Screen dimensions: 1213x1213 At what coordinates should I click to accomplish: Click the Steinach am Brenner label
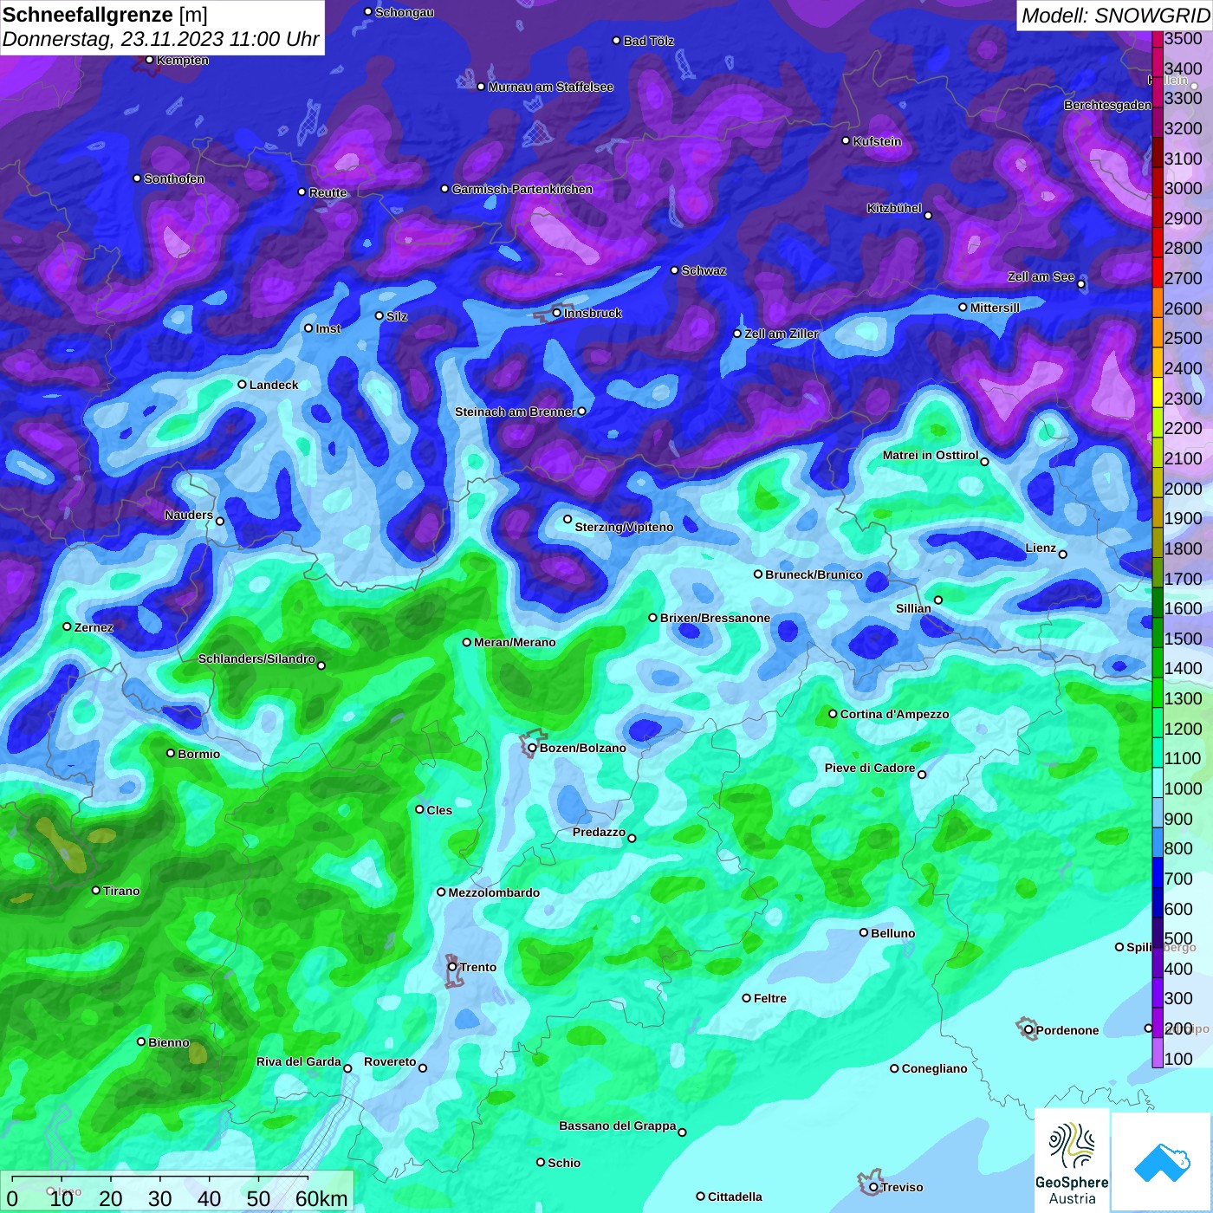tap(515, 412)
